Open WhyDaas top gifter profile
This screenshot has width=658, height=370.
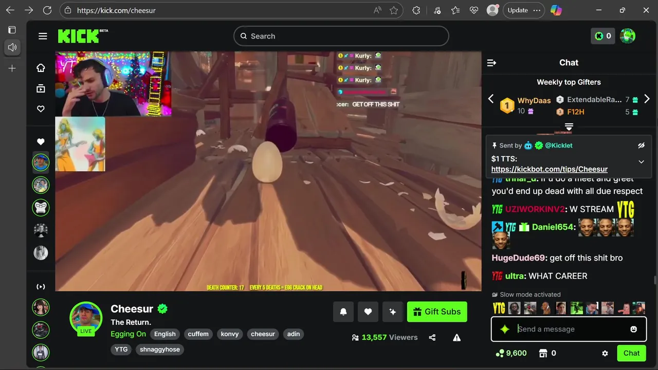tap(534, 100)
